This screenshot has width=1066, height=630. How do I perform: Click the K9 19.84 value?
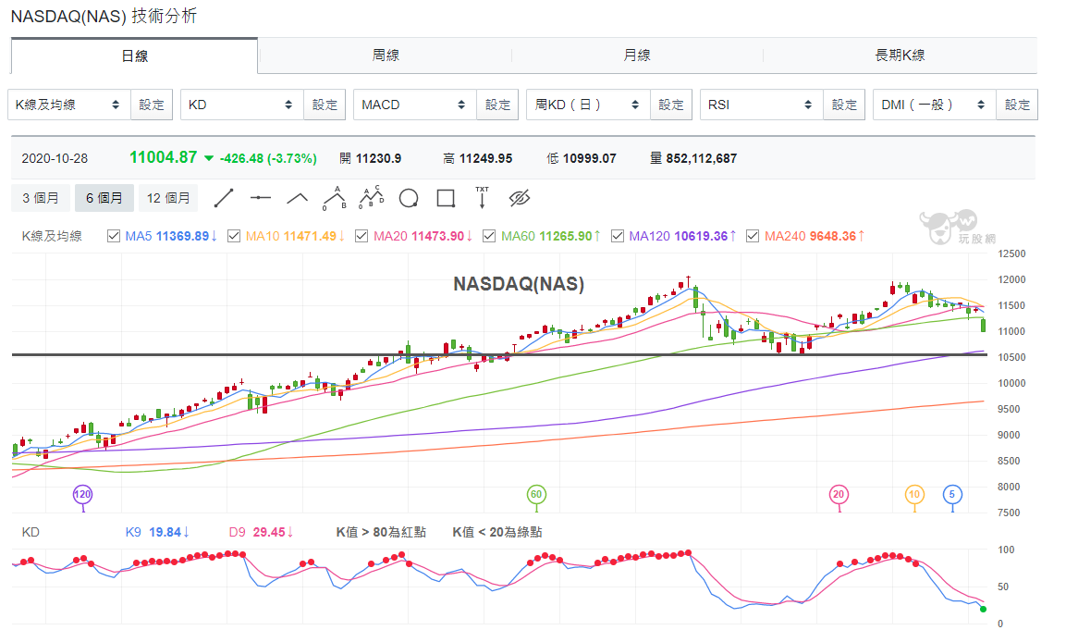(157, 532)
